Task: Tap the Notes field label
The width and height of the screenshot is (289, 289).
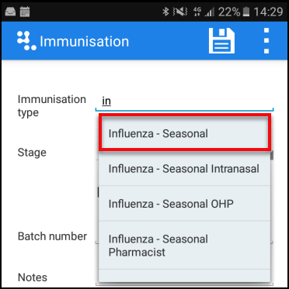Action: coord(33,277)
